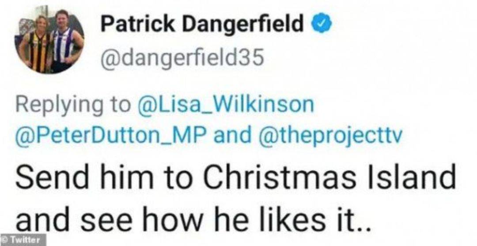
Task: Select the words Christmas Island in the tweet
Action: pyautogui.click(x=329, y=179)
